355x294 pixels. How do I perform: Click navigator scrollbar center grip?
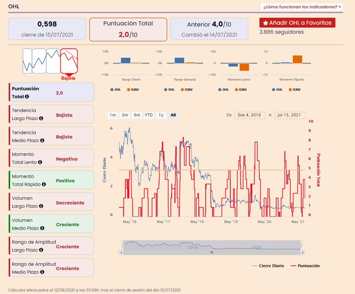coord(212,252)
